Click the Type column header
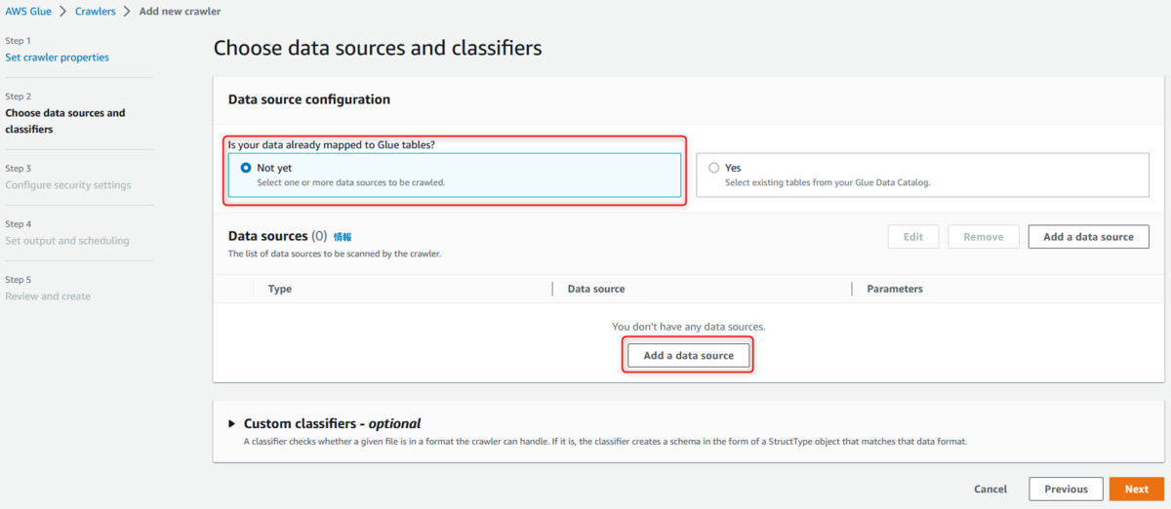Screen dimensions: 1171x509 coord(280,289)
